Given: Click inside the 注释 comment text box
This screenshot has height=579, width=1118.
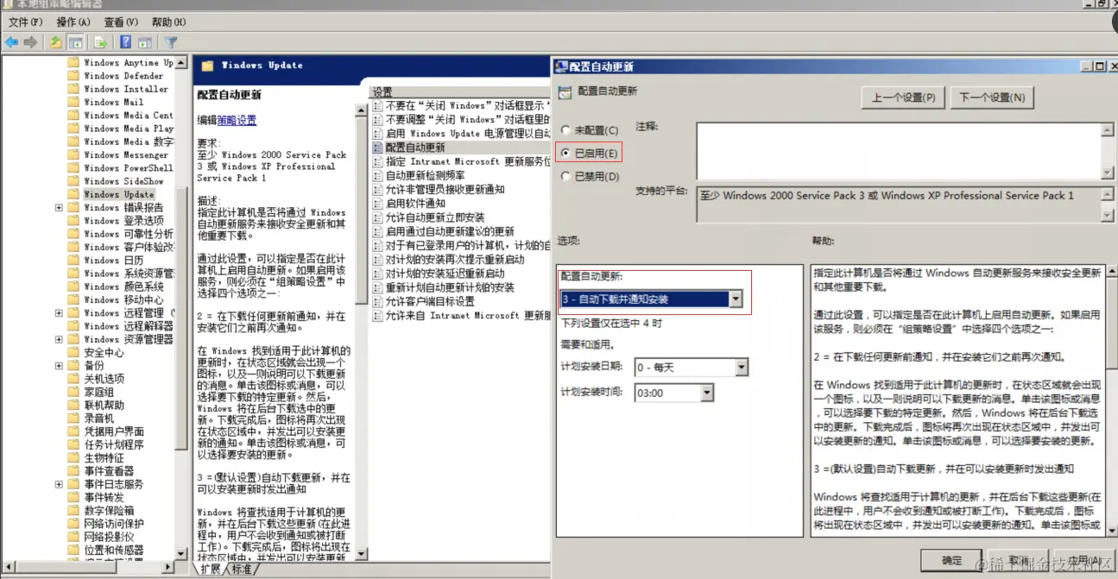Looking at the screenshot, I should point(898,151).
